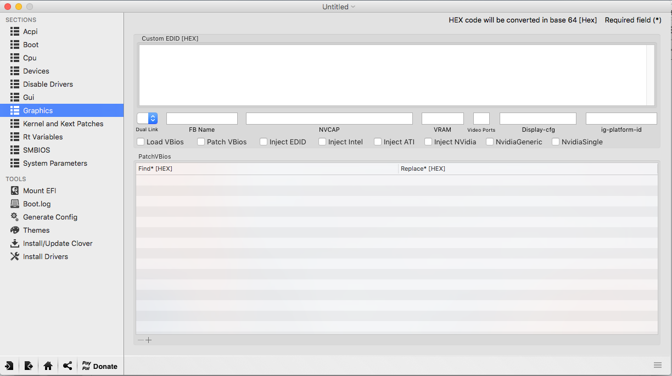Enable the Inject Intel checkbox
Screen dimensions: 672x376
pyautogui.click(x=322, y=142)
